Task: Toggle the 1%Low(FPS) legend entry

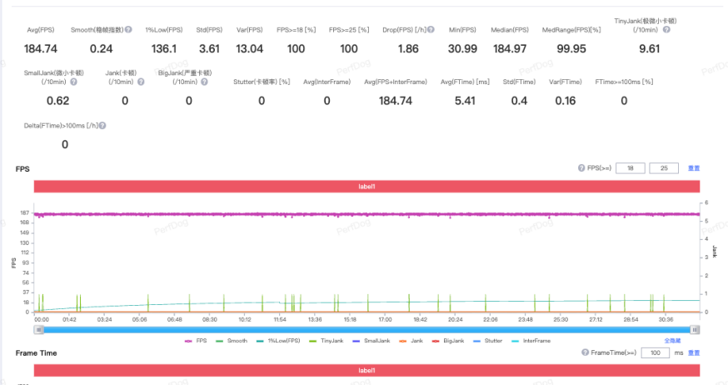Action: pos(278,341)
